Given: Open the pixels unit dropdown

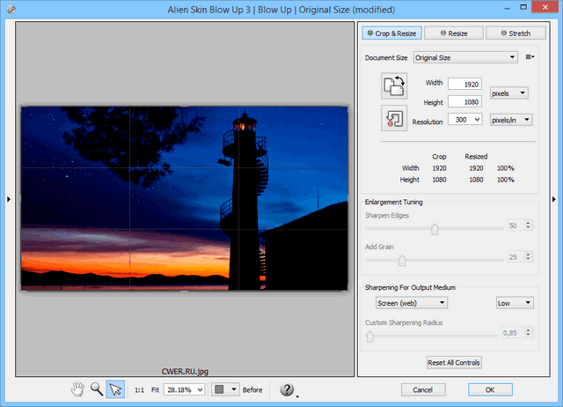Looking at the screenshot, I should [x=508, y=92].
